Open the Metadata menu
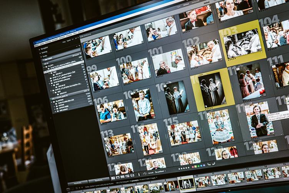289x193 pixels. tap(62, 37)
